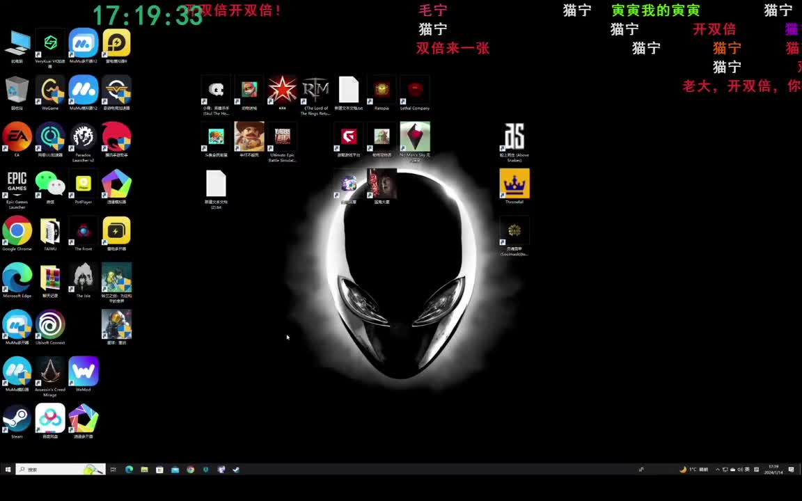Screen dimensions: 802x501
Task: Select the red star game shortcut
Action: 283,93
